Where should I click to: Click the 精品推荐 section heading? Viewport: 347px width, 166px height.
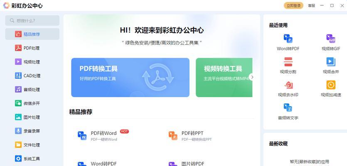coord(81,112)
